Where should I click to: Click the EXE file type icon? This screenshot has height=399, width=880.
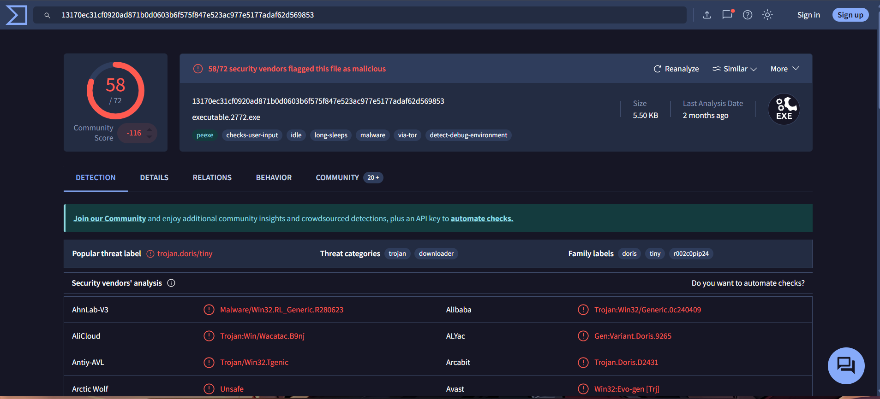click(x=784, y=109)
